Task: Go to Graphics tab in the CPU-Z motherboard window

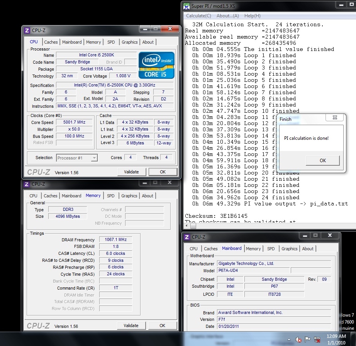Action: click(290, 249)
